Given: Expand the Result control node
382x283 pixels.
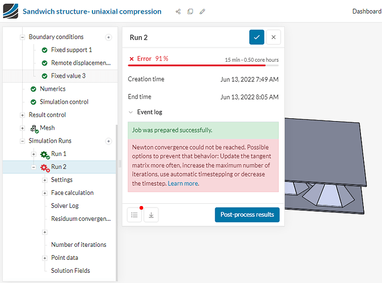Looking at the screenshot, I should 23,115.
